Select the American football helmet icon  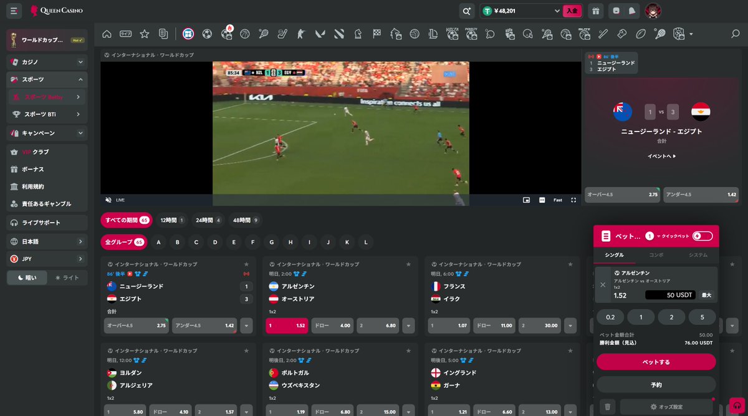(x=528, y=34)
